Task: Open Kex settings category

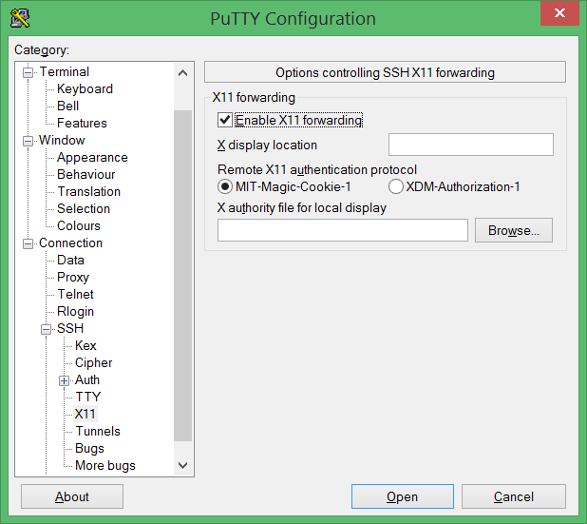Action: (85, 345)
